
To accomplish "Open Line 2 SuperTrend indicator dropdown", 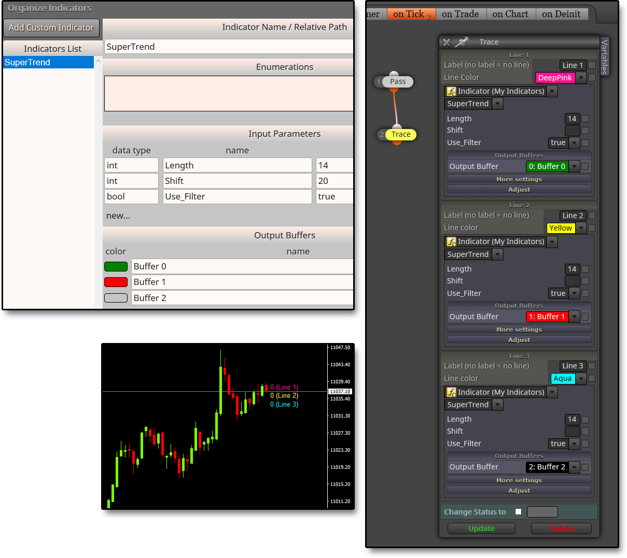I will 497,254.
